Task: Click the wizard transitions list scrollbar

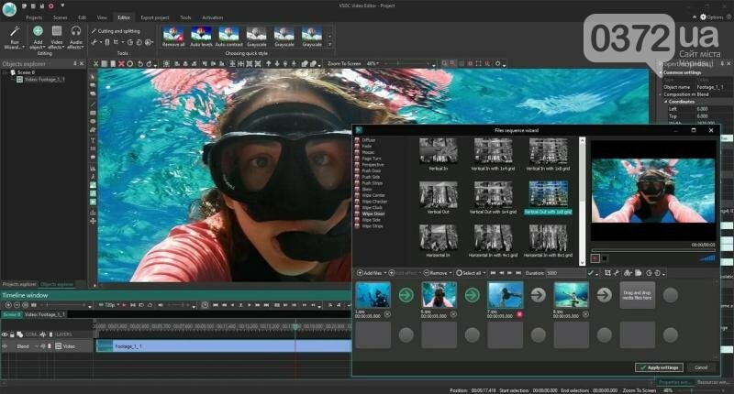Action: pyautogui.click(x=583, y=201)
